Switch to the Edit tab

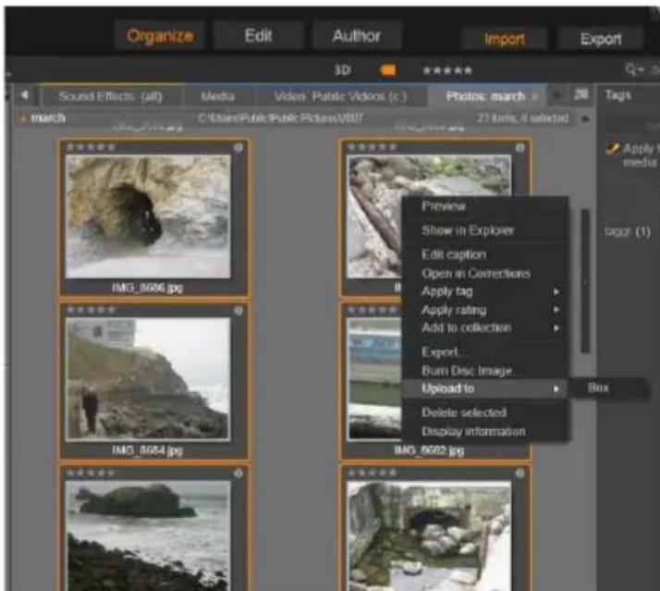point(259,36)
